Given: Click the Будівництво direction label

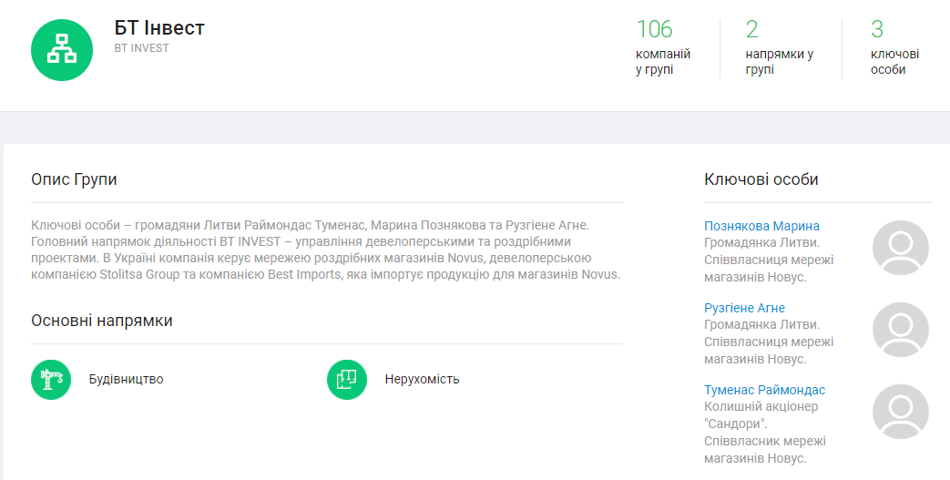Looking at the screenshot, I should 126,379.
